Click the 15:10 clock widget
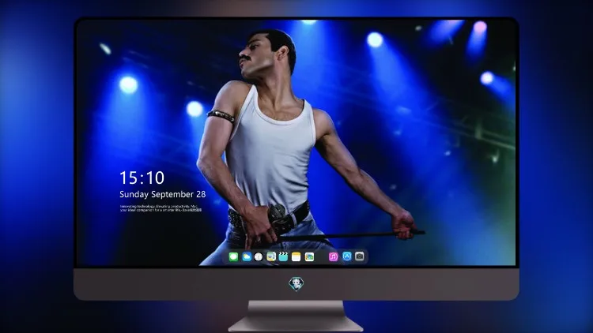Screen dimensions: 593x333 (142, 178)
